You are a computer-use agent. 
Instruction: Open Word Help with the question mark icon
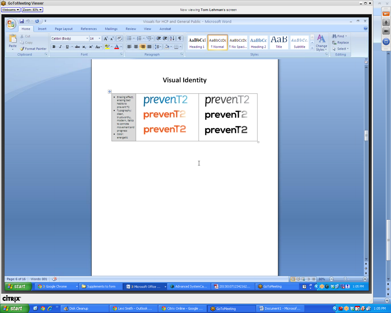pyautogui.click(x=366, y=28)
